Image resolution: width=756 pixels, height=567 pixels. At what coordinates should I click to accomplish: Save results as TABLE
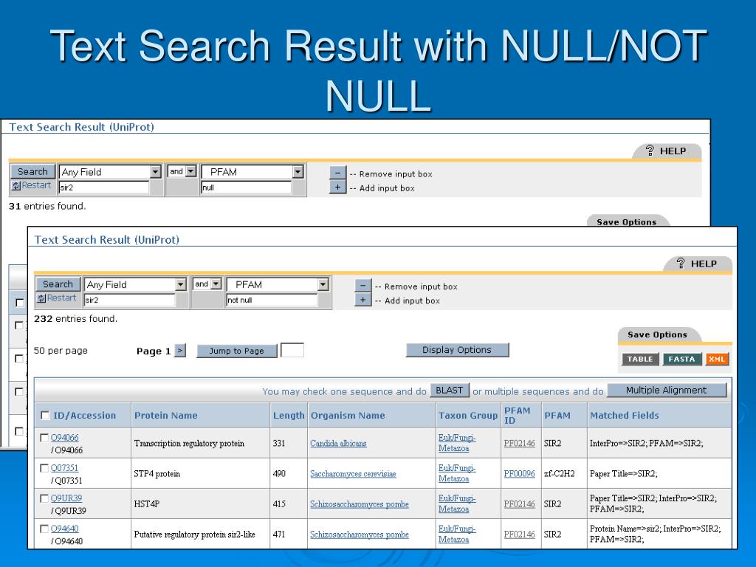tap(640, 360)
